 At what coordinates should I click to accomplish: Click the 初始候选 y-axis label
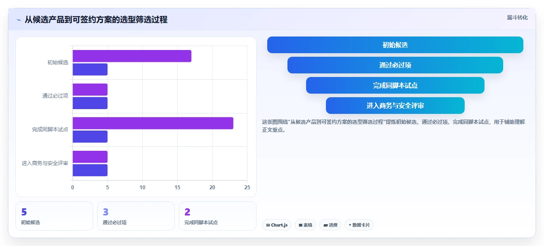(x=58, y=62)
